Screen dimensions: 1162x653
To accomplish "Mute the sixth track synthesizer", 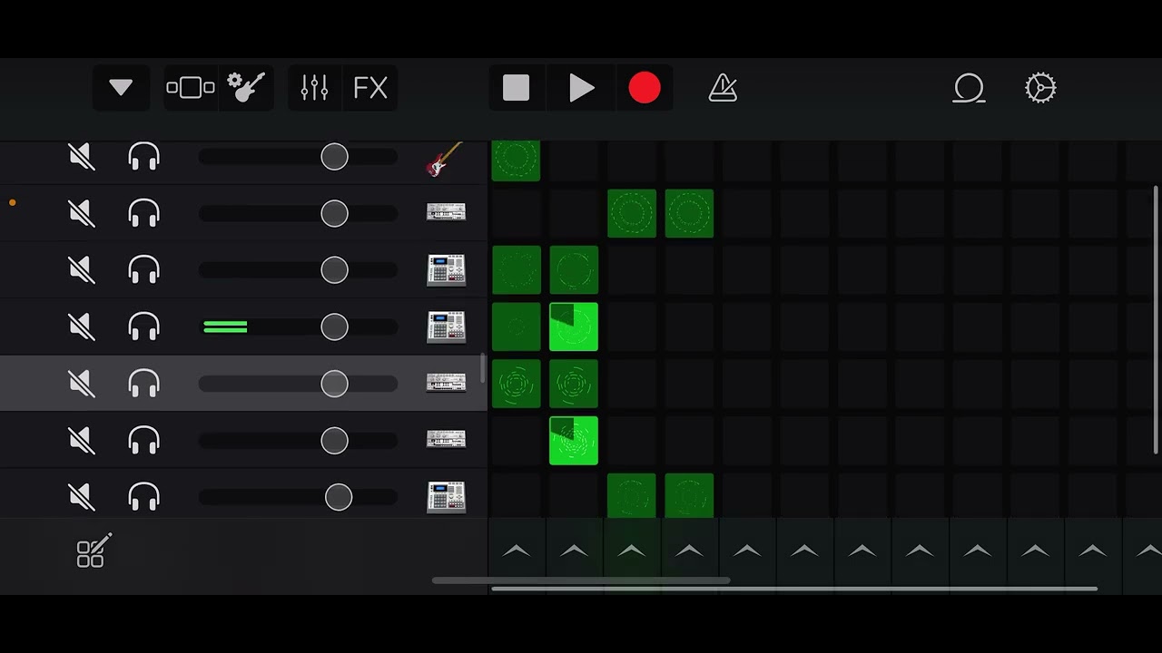I will 82,441.
